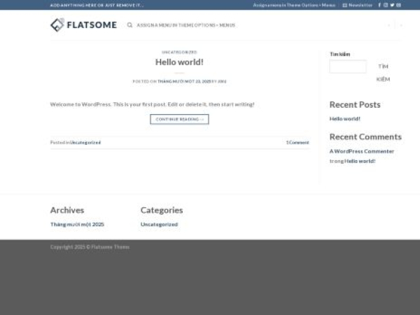
Task: Open the Tháng mười một 2025 archive
Action: (77, 225)
